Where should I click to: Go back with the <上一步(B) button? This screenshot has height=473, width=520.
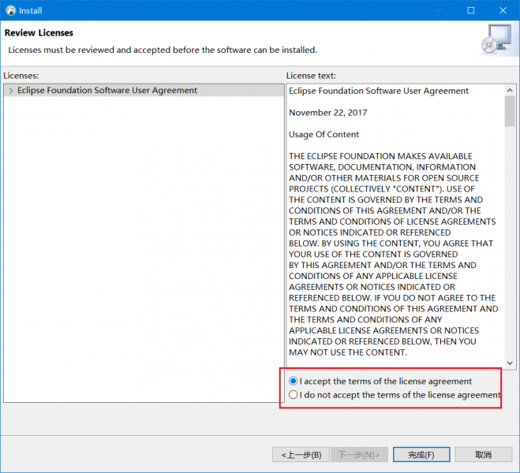(301, 454)
